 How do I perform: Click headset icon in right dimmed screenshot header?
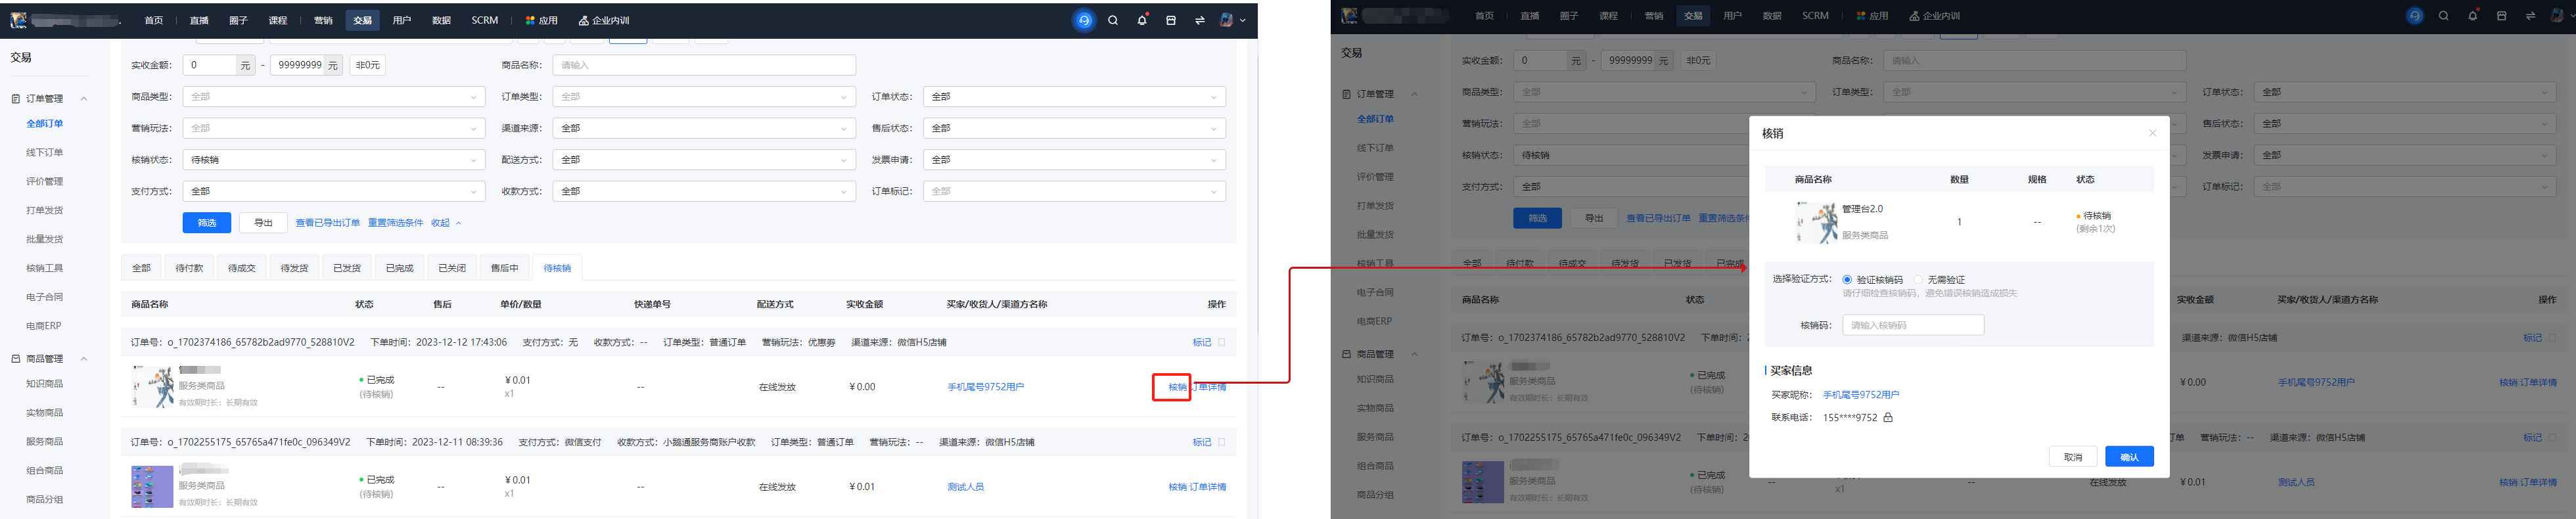(2415, 16)
